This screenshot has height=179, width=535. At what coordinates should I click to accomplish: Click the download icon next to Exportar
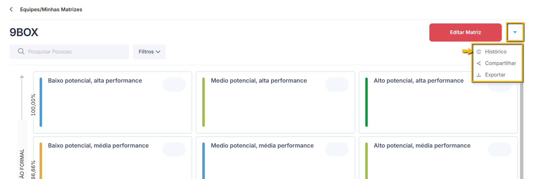click(x=479, y=75)
